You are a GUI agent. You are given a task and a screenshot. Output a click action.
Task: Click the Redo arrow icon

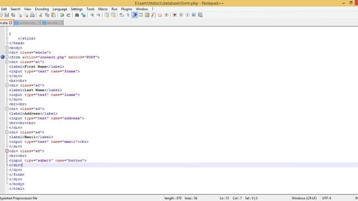point(68,15)
